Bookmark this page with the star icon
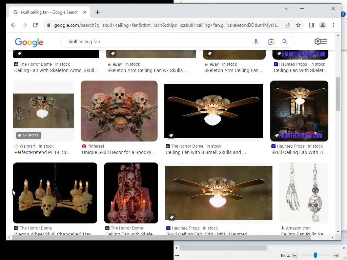347x260 pixels. (x=298, y=25)
